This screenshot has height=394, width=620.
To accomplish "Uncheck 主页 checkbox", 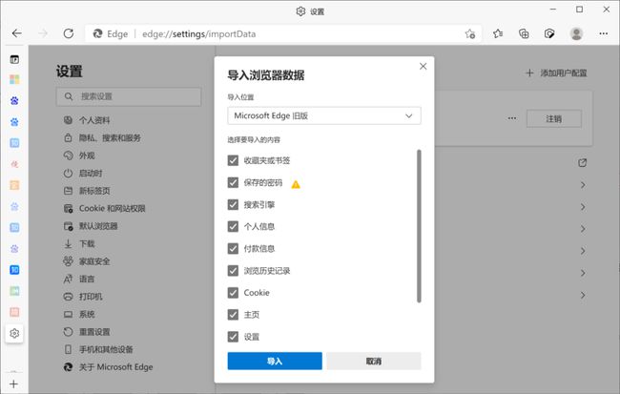I will click(233, 315).
